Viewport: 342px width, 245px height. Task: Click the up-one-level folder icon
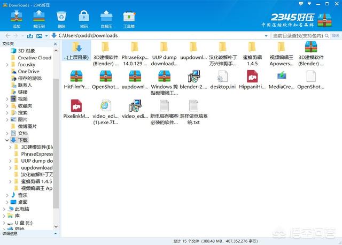(x=30, y=36)
